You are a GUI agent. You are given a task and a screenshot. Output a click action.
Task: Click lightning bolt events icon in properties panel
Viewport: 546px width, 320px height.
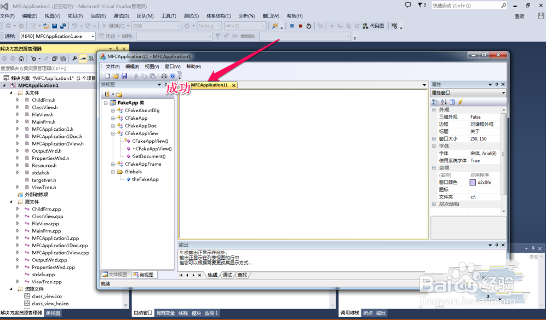(x=461, y=102)
